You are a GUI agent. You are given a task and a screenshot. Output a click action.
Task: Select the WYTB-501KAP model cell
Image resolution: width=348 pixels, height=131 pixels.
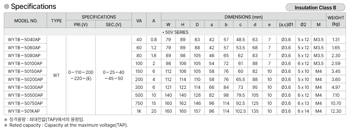coord(24,111)
